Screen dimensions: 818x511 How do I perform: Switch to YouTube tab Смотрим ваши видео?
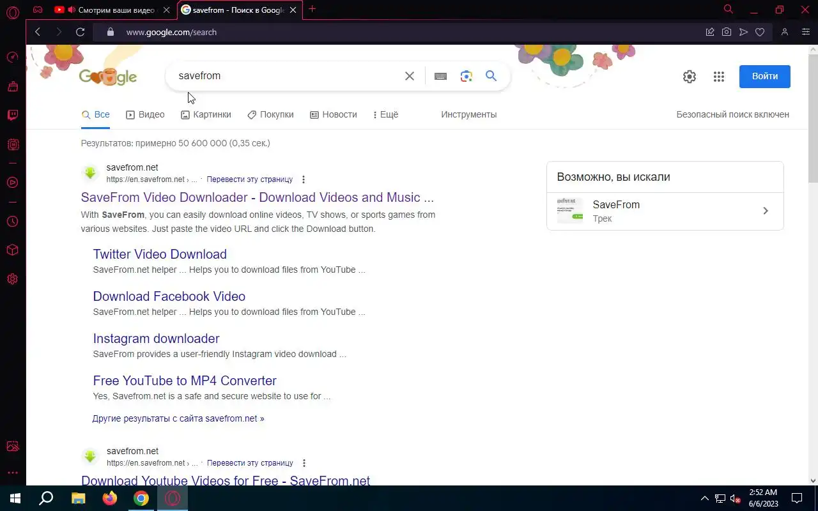click(116, 10)
